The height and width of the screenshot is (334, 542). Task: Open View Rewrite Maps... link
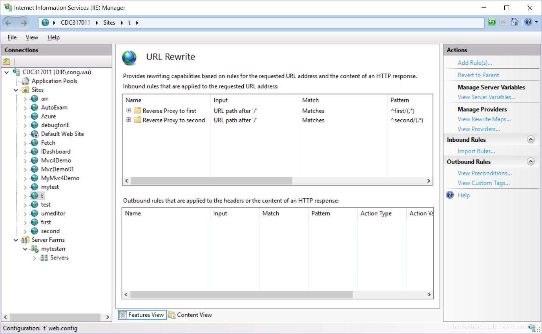484,119
